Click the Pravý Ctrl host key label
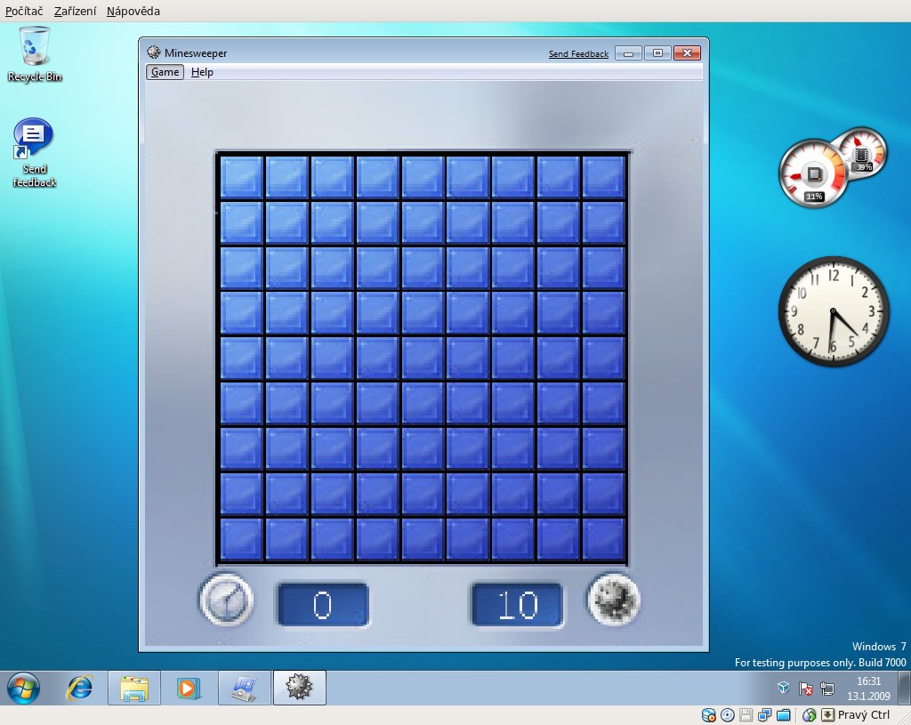911x725 pixels. (863, 715)
